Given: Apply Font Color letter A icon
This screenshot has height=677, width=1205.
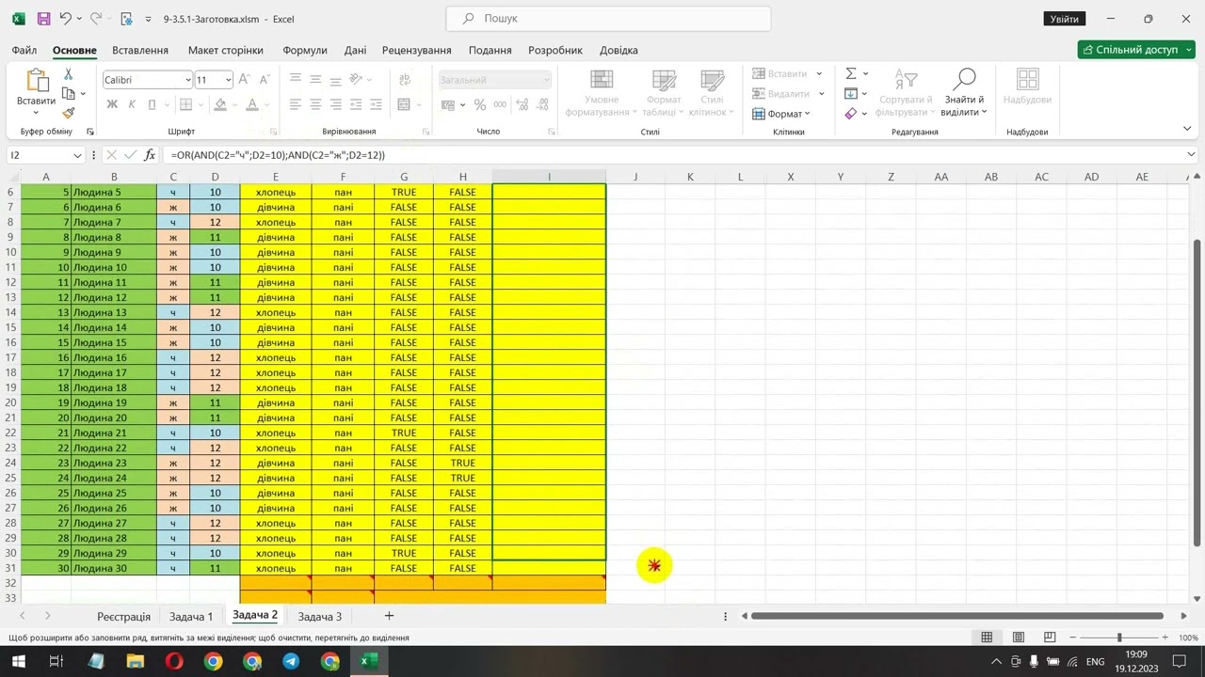Looking at the screenshot, I should [x=251, y=104].
